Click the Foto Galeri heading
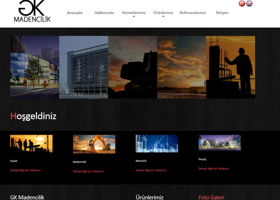 [x=211, y=197]
